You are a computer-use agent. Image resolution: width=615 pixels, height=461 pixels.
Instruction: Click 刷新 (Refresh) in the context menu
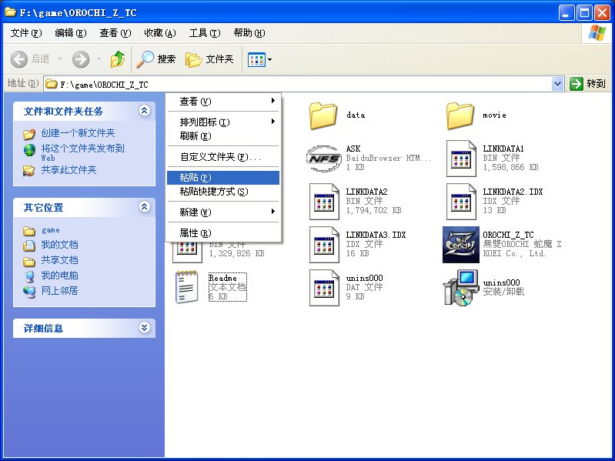pyautogui.click(x=195, y=136)
